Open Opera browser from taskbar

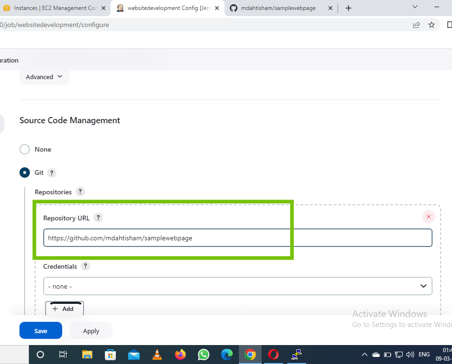tap(273, 355)
